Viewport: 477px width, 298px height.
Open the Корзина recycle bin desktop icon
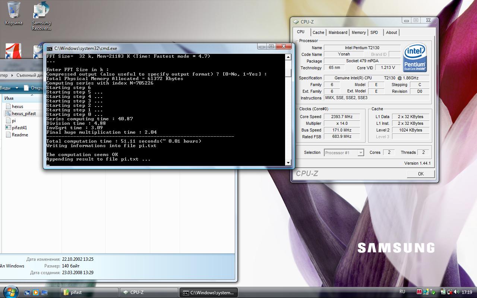pos(14,13)
